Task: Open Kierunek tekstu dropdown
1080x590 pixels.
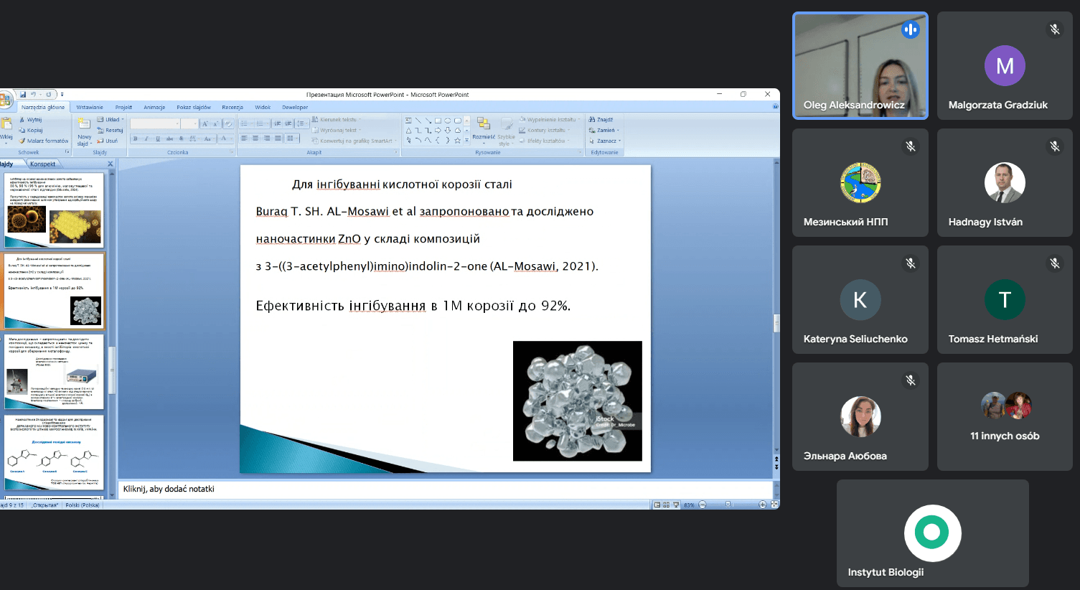Action: click(x=337, y=120)
